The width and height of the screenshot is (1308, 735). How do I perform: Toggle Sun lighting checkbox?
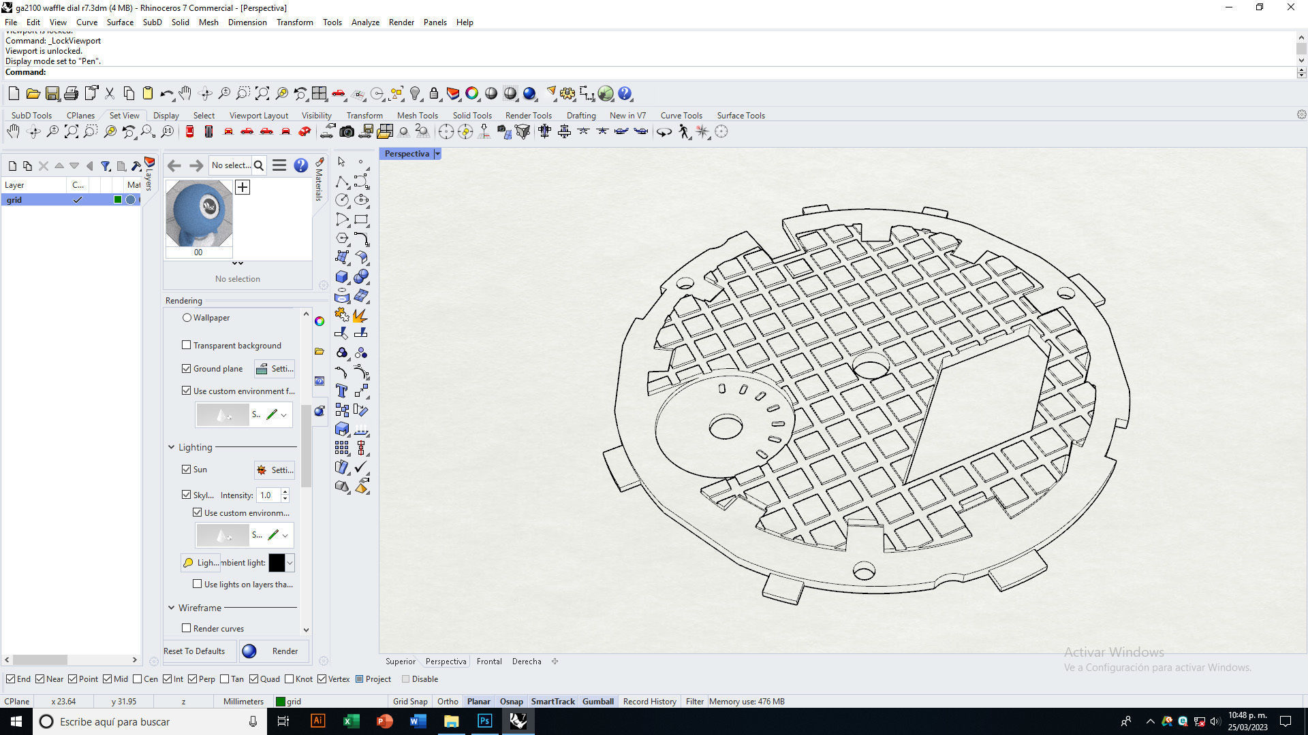point(186,469)
